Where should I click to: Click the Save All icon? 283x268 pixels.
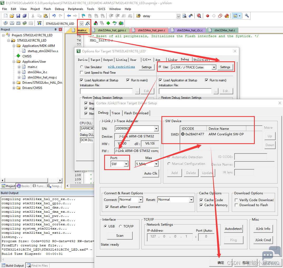pos(25,16)
